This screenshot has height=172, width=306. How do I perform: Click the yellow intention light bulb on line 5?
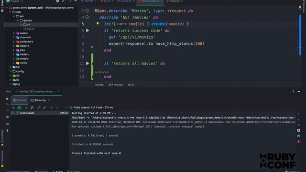click(98, 23)
